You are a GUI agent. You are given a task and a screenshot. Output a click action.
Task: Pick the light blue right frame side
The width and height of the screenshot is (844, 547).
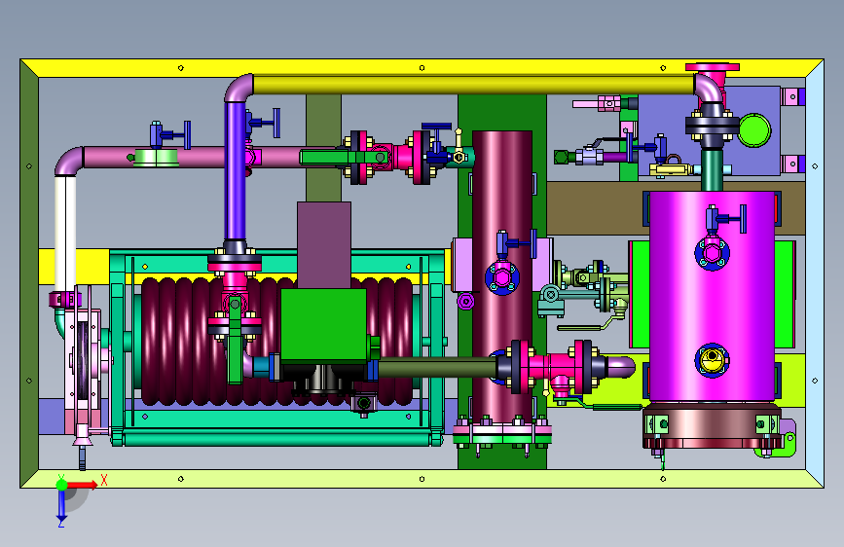(x=815, y=273)
